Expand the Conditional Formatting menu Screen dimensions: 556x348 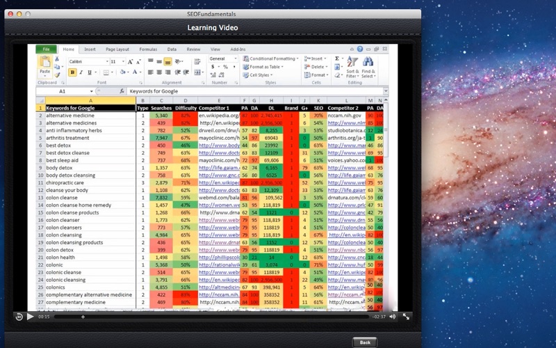pos(271,58)
